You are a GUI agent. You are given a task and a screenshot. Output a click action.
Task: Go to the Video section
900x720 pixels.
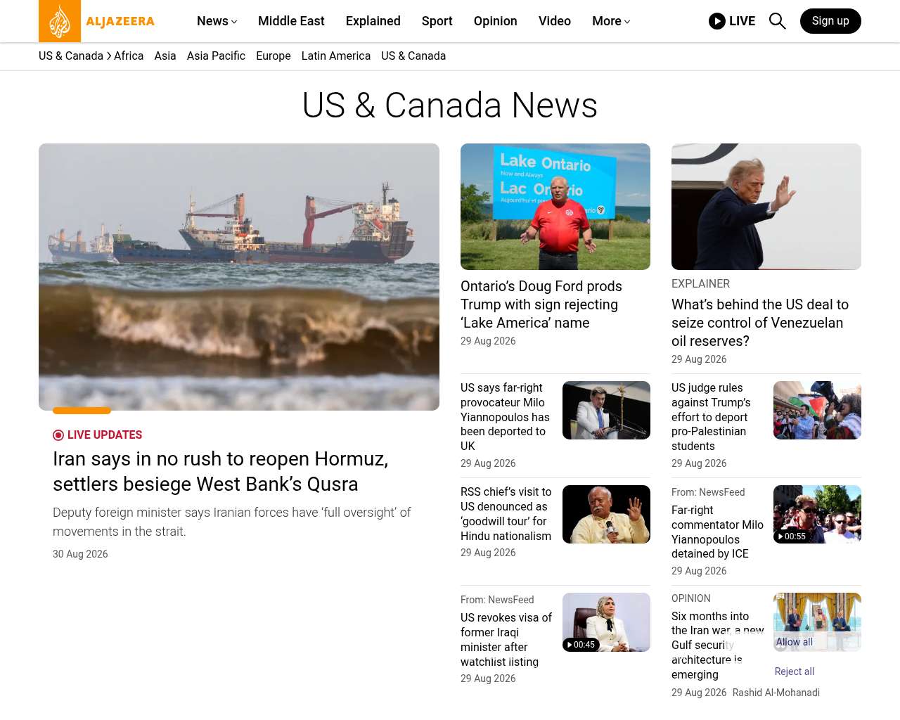click(555, 21)
